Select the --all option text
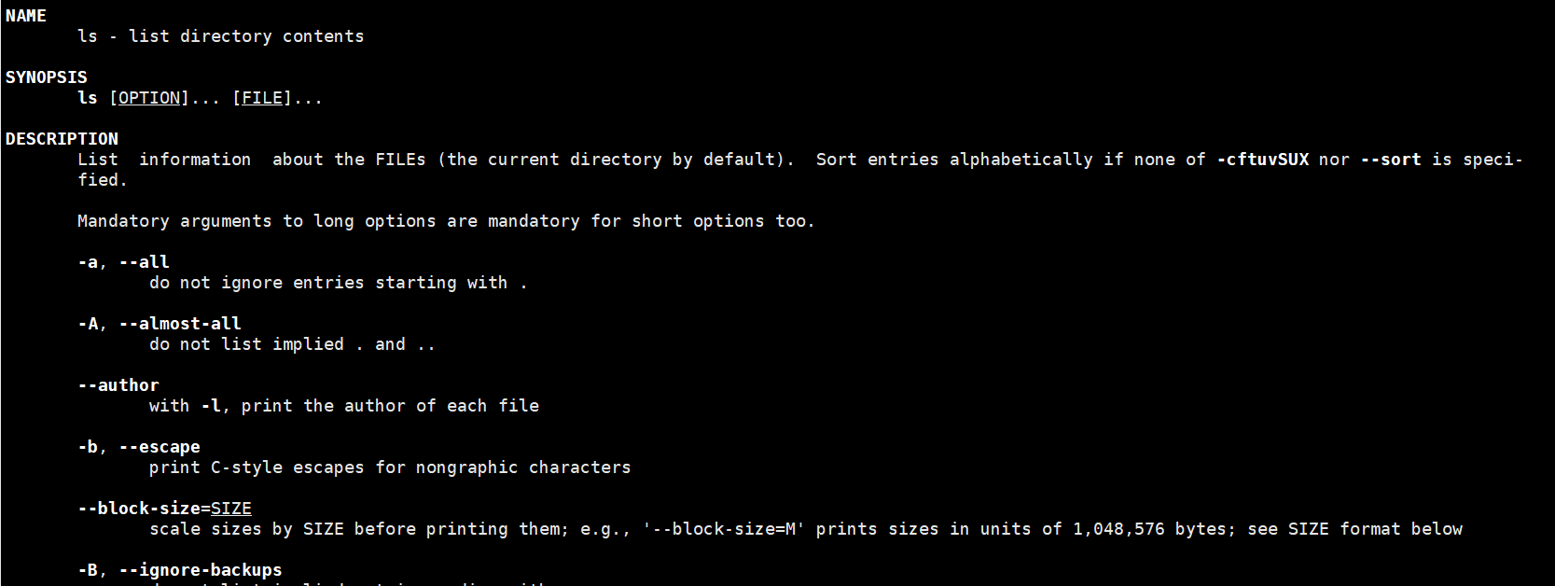The image size is (1555, 586). [x=145, y=262]
